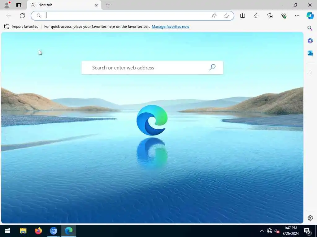
Task: Click the back navigation arrow
Action: click(x=9, y=16)
